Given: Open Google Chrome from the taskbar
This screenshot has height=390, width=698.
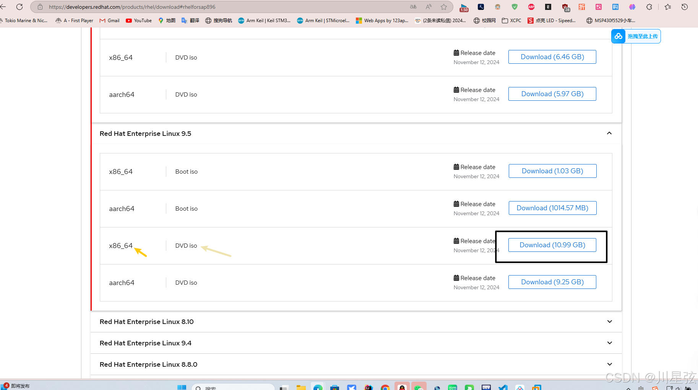Looking at the screenshot, I should tap(385, 387).
